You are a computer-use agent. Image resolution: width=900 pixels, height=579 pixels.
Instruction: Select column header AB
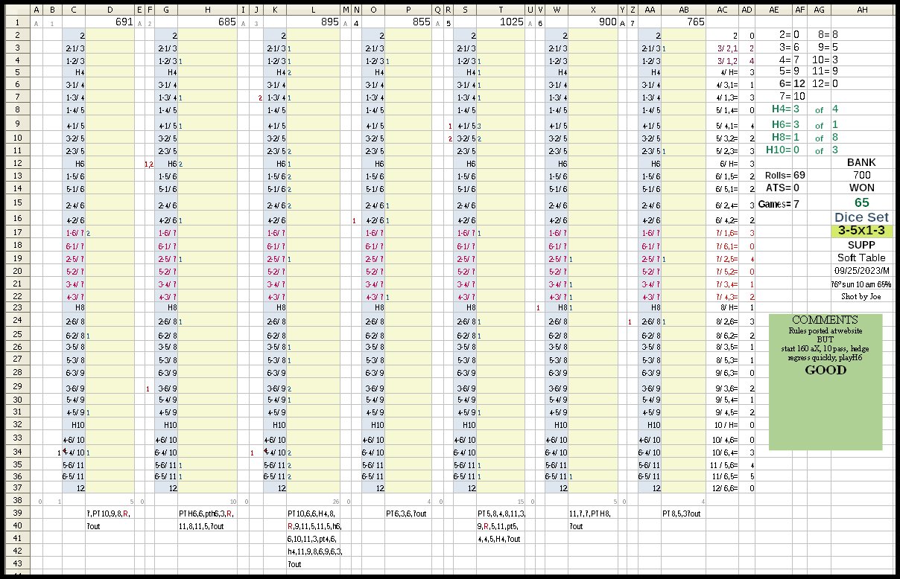pos(682,9)
